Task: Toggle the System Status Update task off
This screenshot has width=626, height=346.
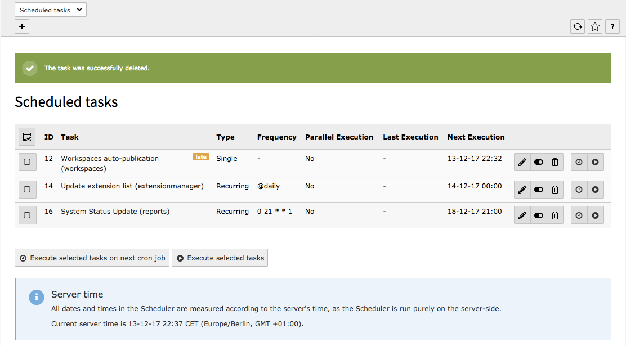Action: 539,215
